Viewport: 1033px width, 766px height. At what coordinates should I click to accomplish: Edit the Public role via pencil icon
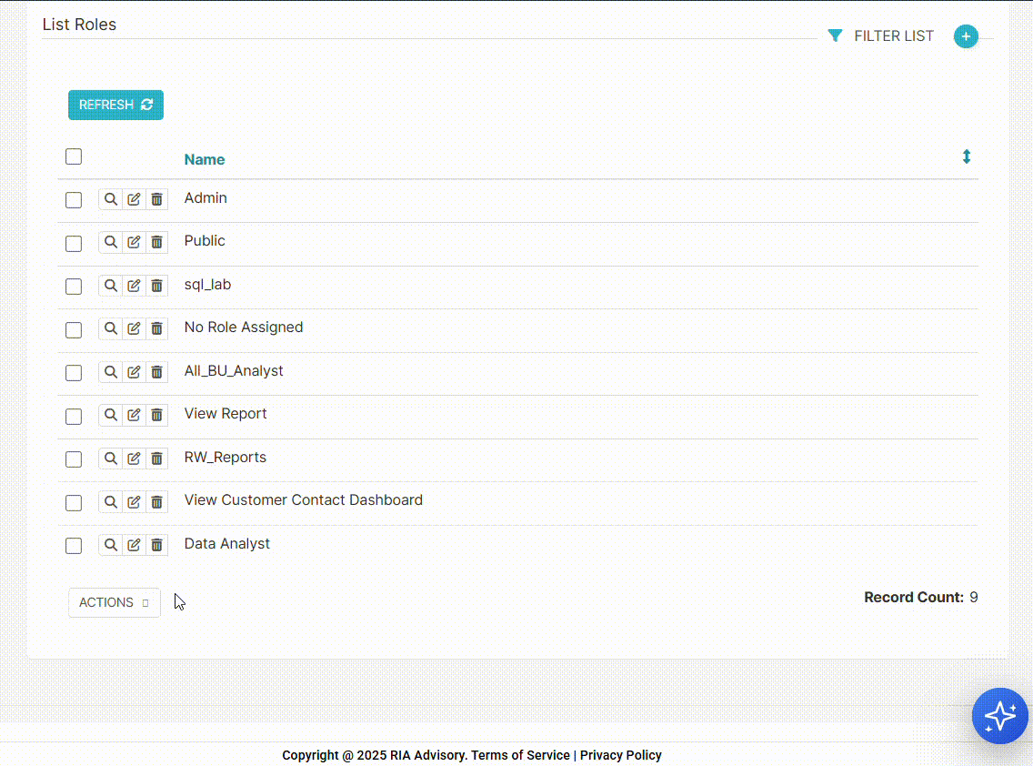134,242
